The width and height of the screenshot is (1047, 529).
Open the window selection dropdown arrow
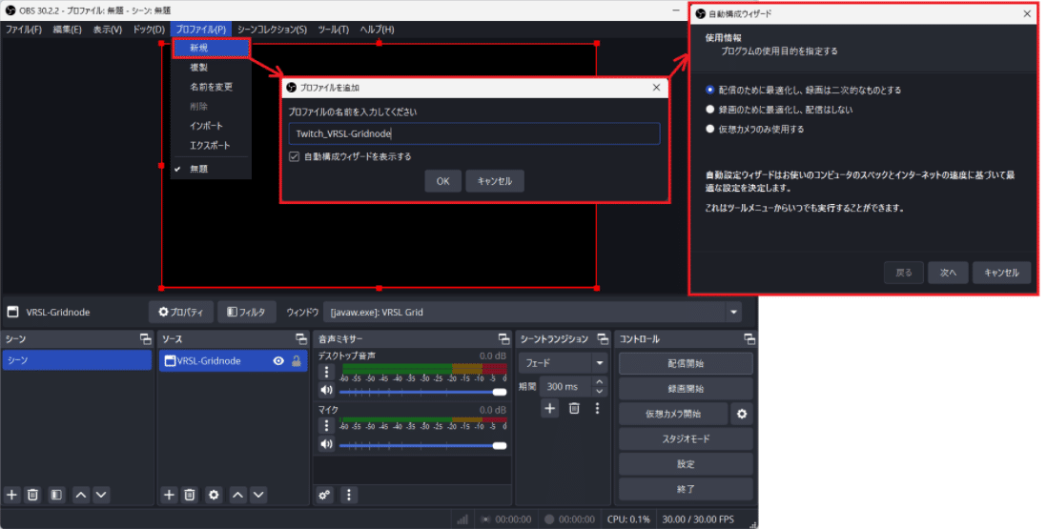[734, 313]
